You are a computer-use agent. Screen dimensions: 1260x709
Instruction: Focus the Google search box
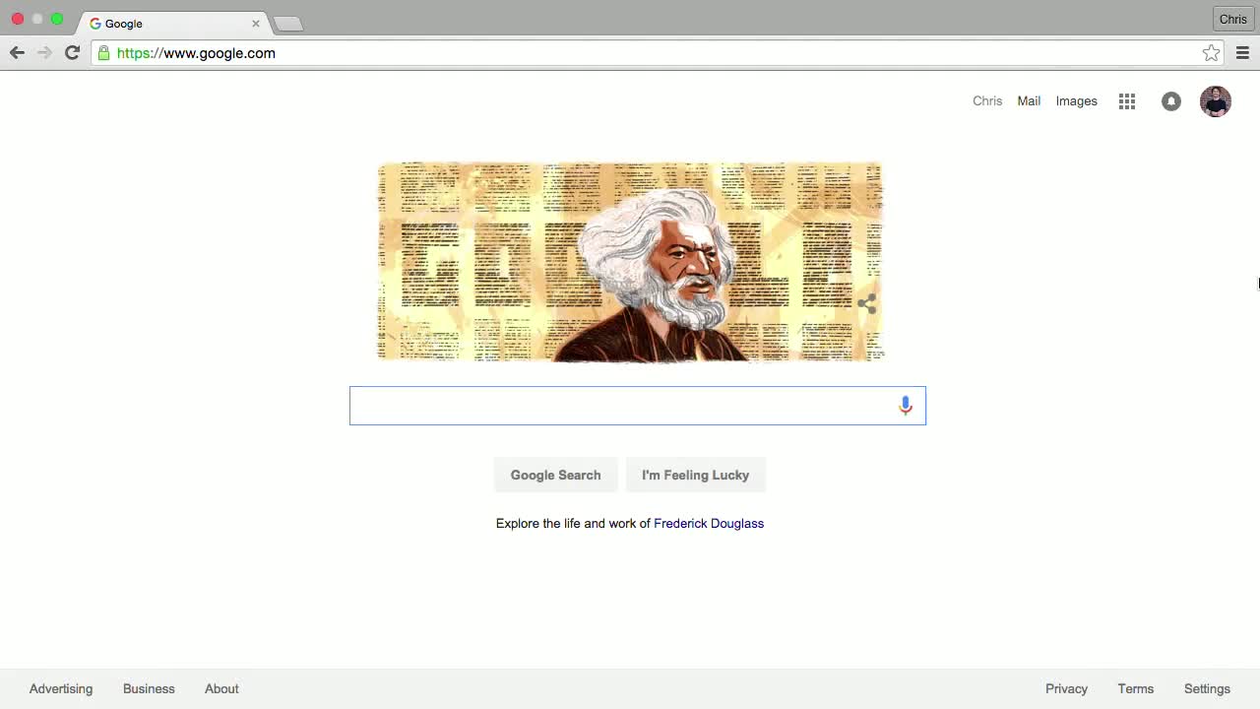(x=622, y=406)
